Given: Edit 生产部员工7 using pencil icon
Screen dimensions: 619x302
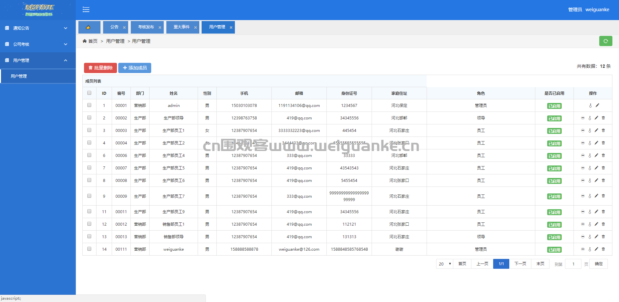Looking at the screenshot, I should (x=596, y=196).
